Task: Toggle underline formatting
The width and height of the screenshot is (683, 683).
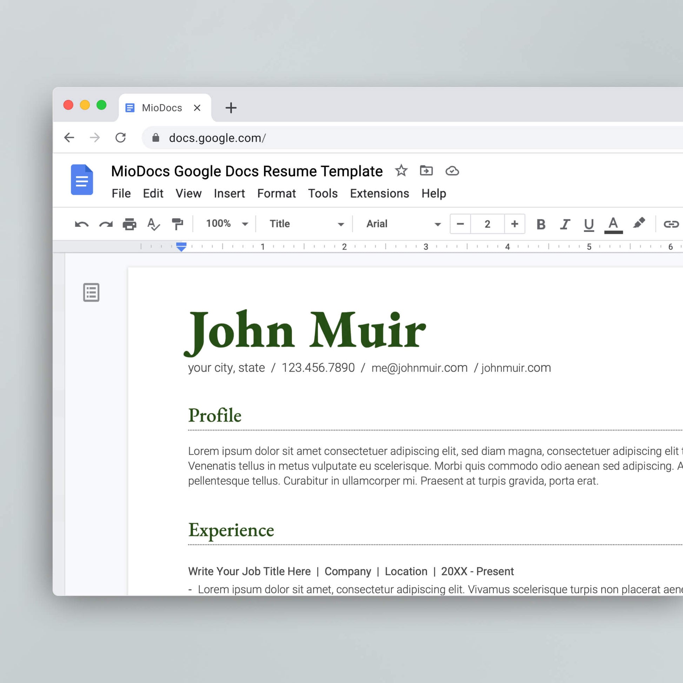Action: pyautogui.click(x=589, y=224)
